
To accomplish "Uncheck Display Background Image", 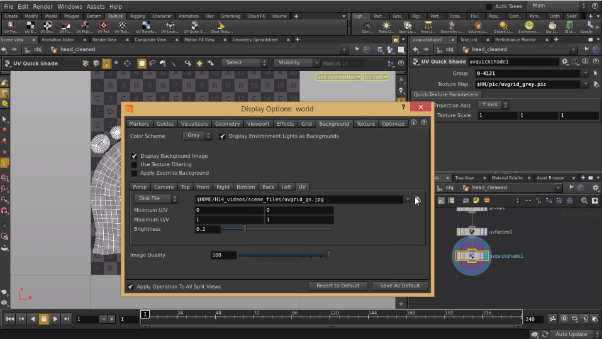I will tap(134, 156).
